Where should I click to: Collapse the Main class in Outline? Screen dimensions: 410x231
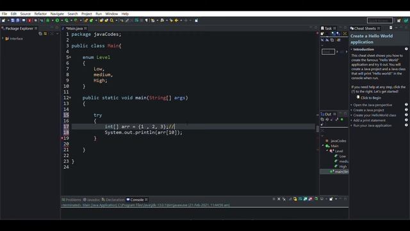click(323, 146)
